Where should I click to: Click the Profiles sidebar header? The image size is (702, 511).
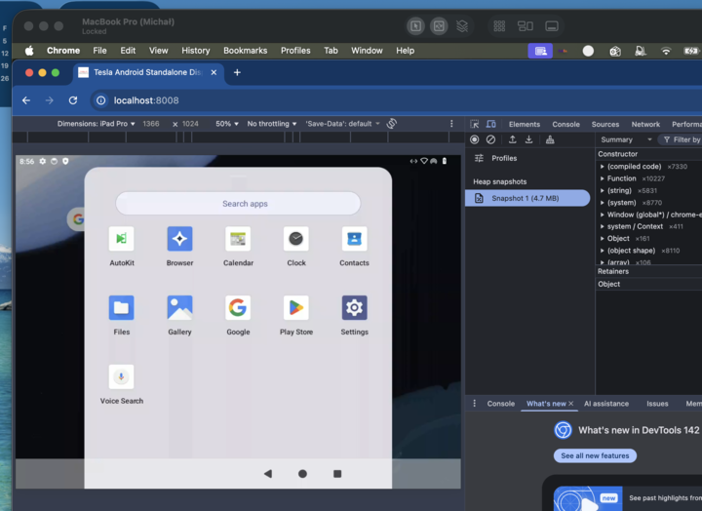pos(504,158)
